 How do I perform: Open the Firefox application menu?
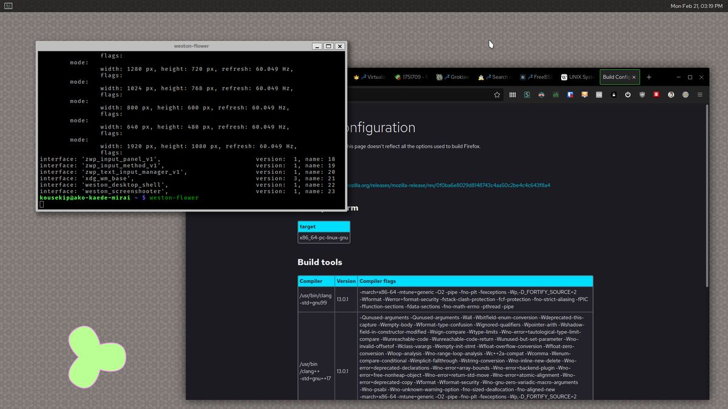(699, 95)
